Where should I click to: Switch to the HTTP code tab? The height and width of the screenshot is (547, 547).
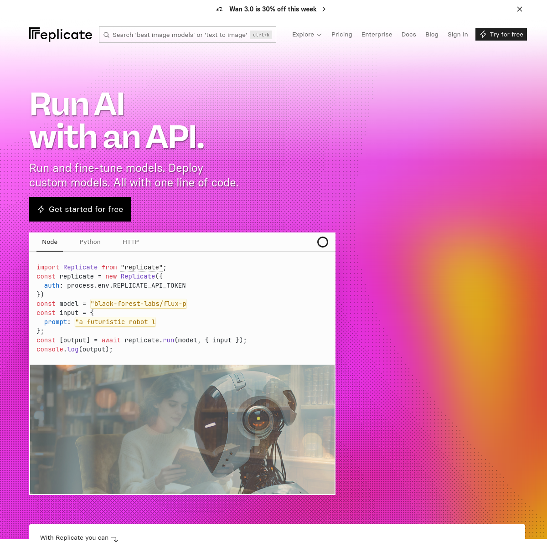coord(131,242)
